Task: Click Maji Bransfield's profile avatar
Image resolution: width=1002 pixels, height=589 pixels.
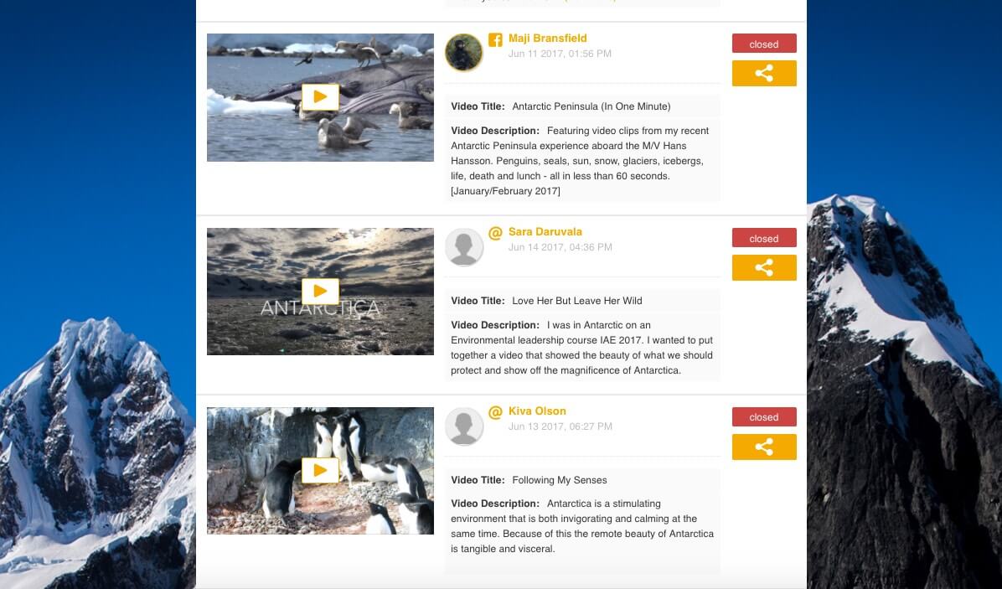Action: 464,52
